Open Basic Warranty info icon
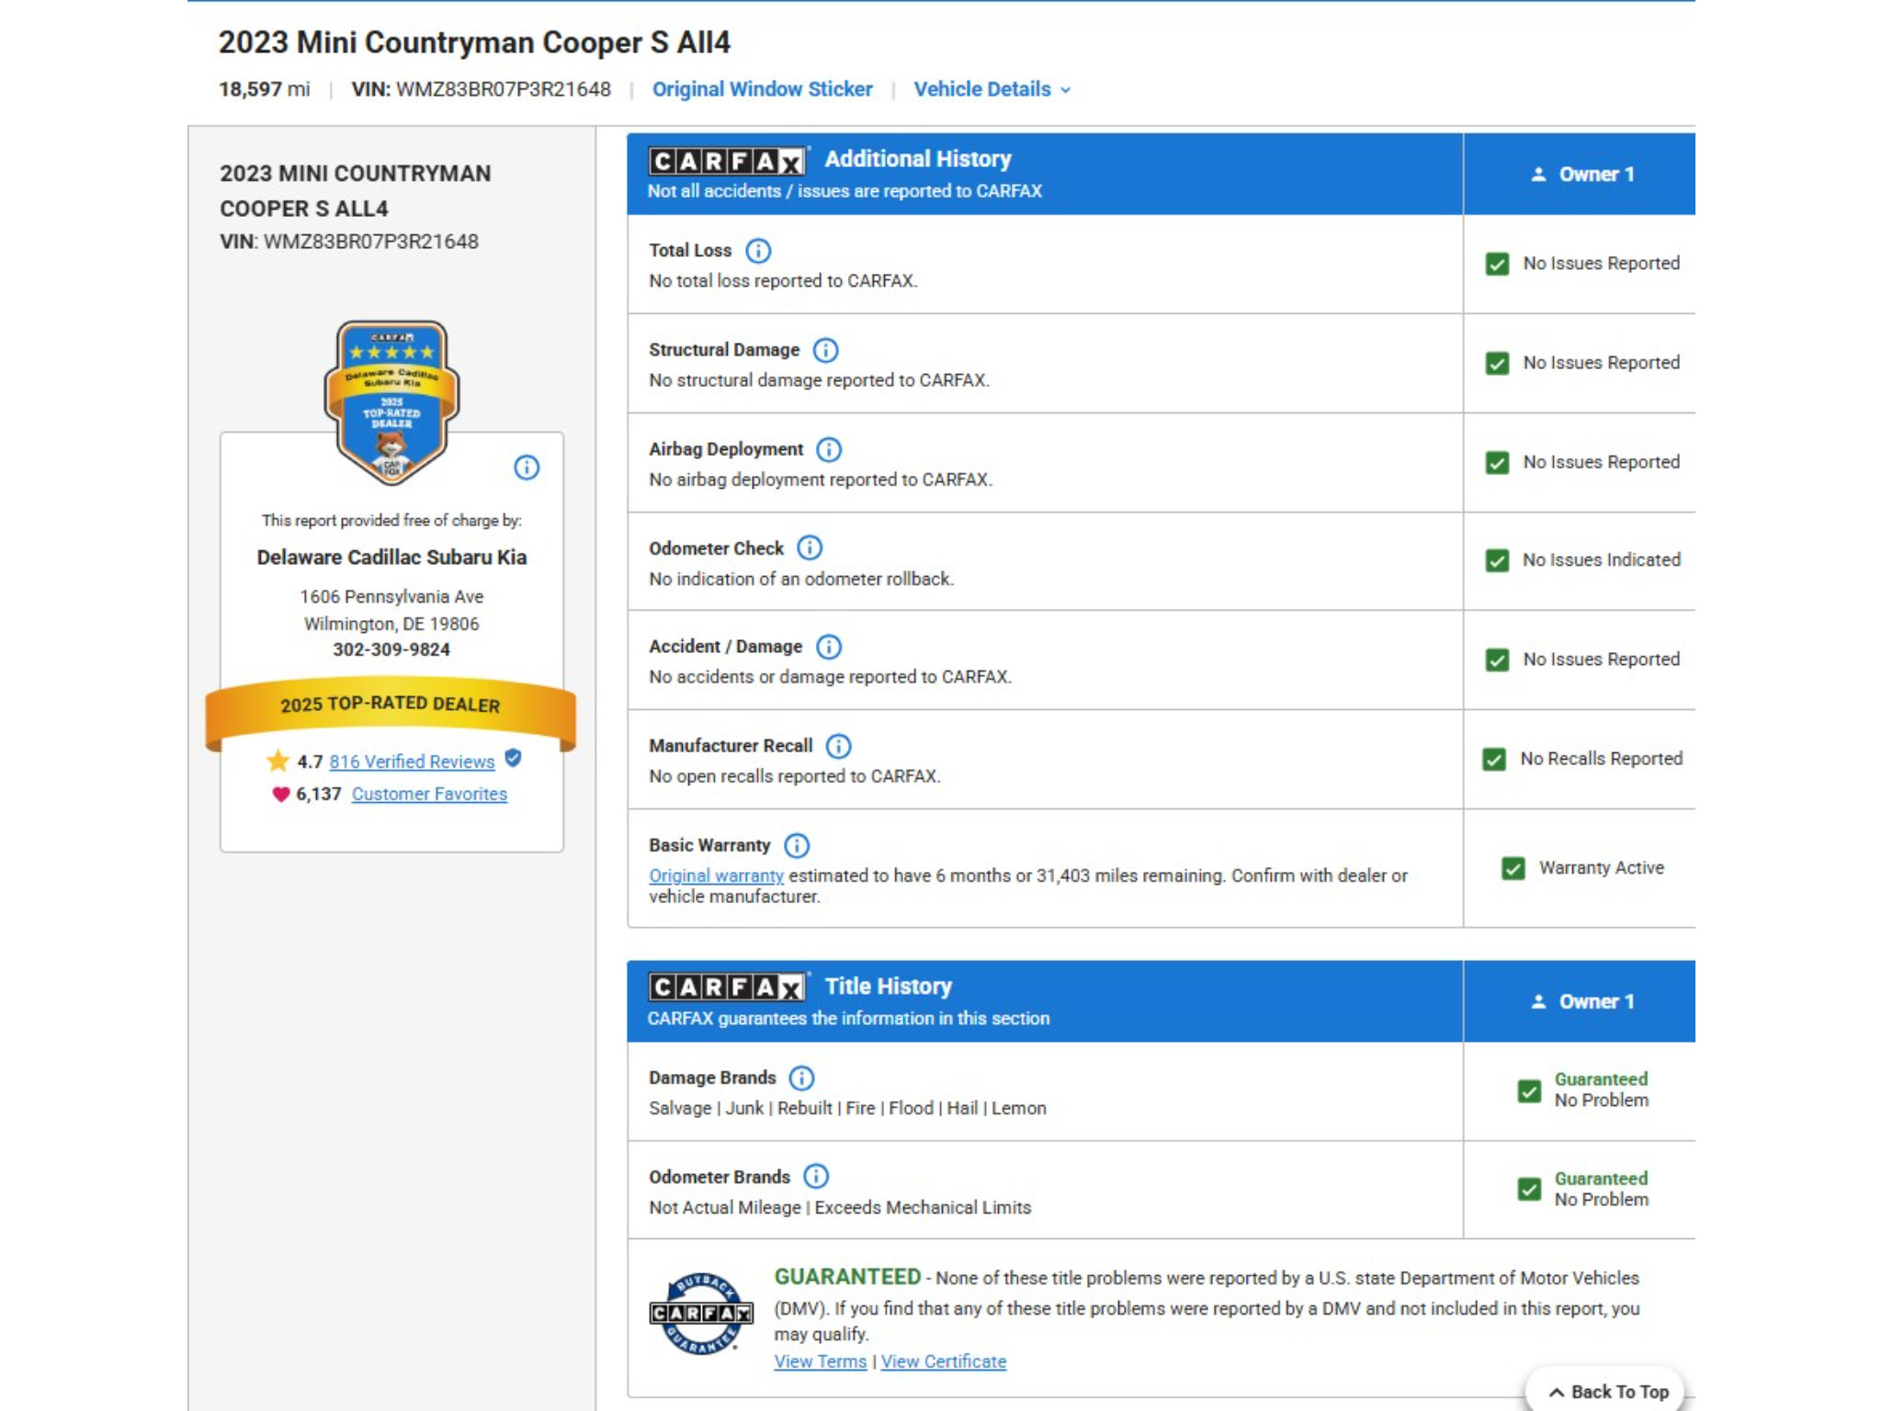1882x1411 pixels. (797, 845)
